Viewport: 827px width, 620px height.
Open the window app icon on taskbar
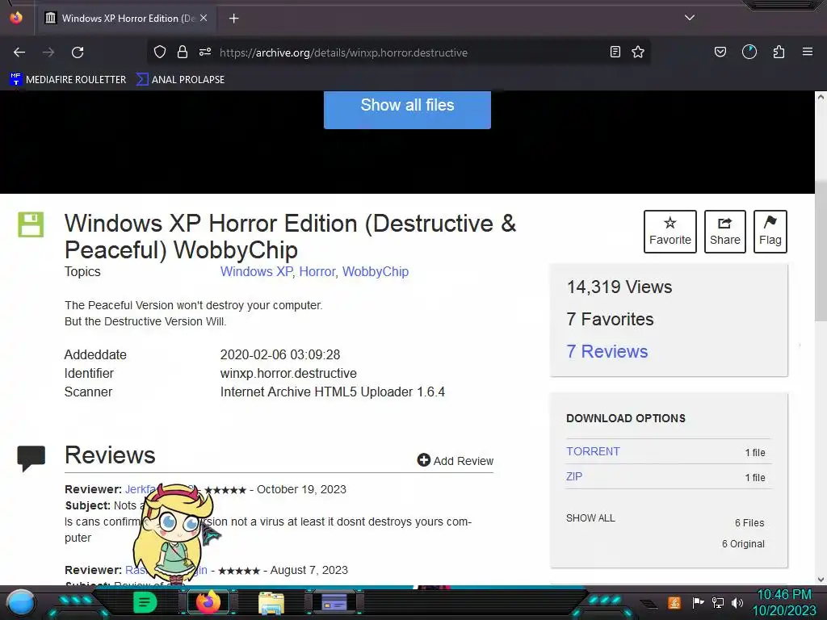334,602
